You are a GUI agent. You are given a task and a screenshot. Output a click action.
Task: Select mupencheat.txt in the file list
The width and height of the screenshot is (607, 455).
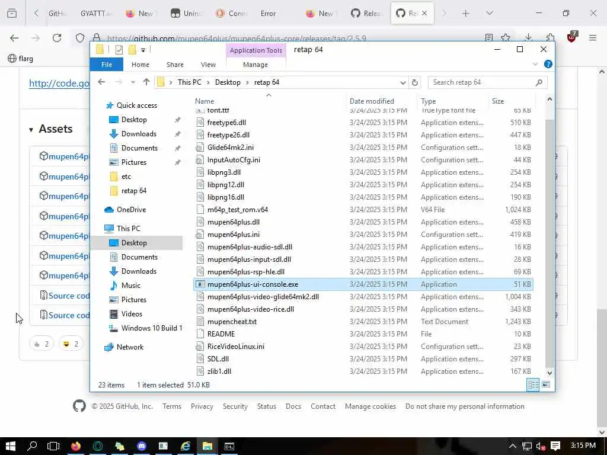(232, 322)
